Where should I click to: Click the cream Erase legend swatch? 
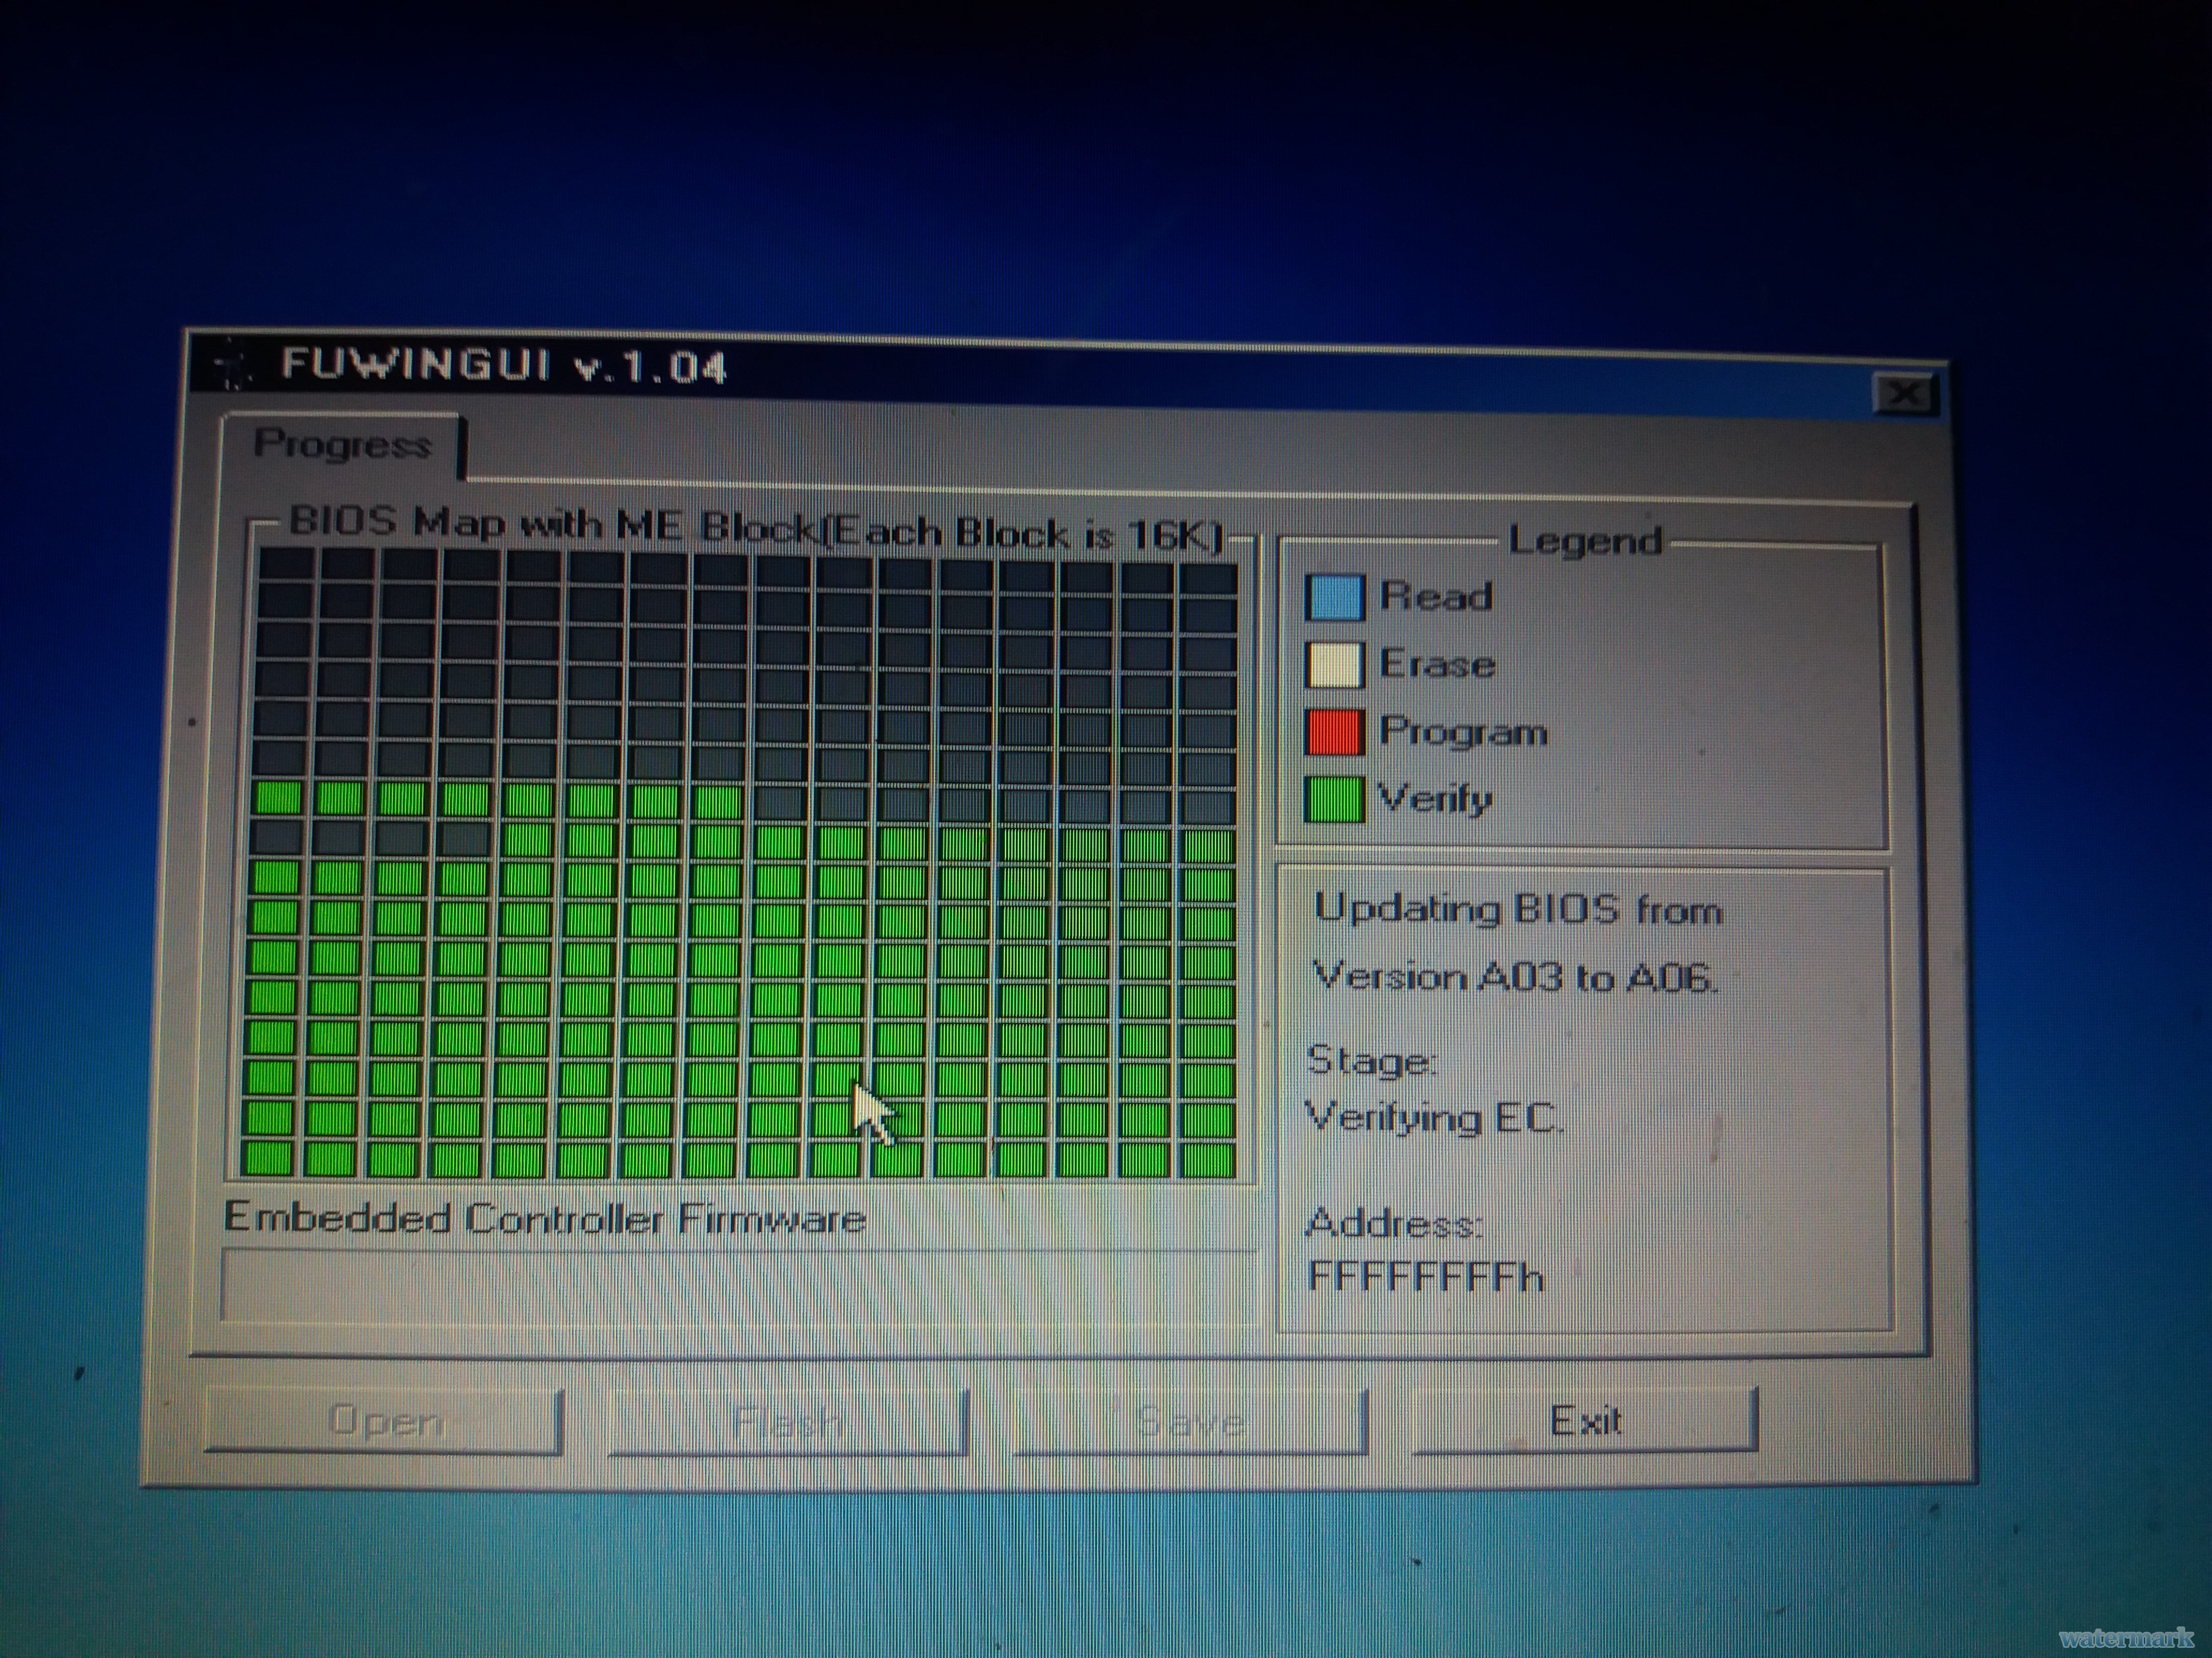(x=1334, y=665)
